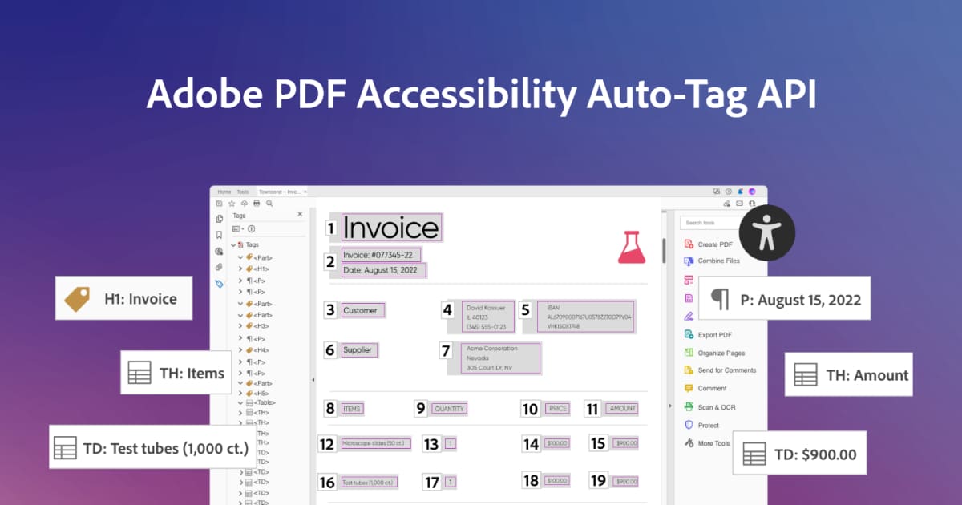Open the Page Thumbnails sidebar icon

(219, 218)
